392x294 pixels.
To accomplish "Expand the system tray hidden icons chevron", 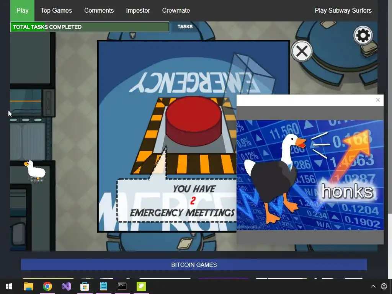I will (x=373, y=286).
